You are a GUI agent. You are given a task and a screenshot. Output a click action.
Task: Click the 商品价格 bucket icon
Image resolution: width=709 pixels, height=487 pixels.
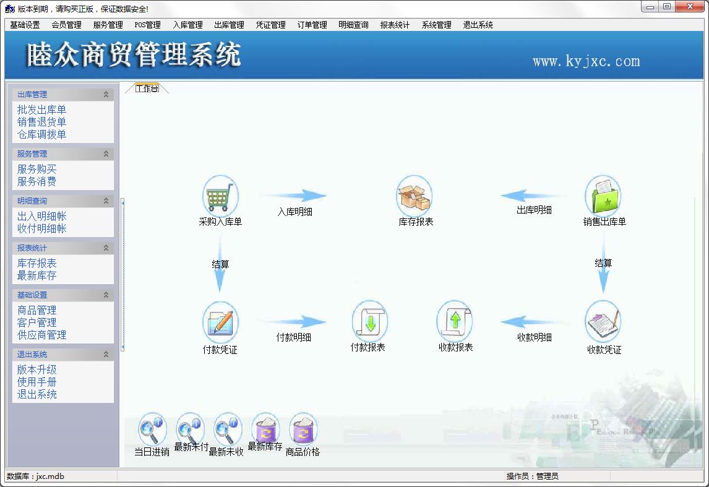tap(303, 429)
